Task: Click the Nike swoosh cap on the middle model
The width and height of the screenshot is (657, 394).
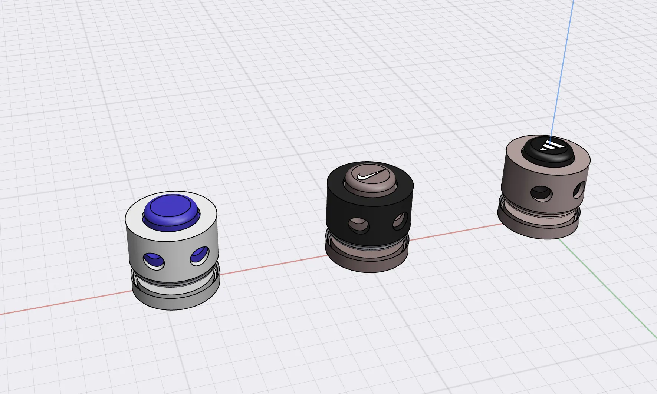Action: [370, 179]
